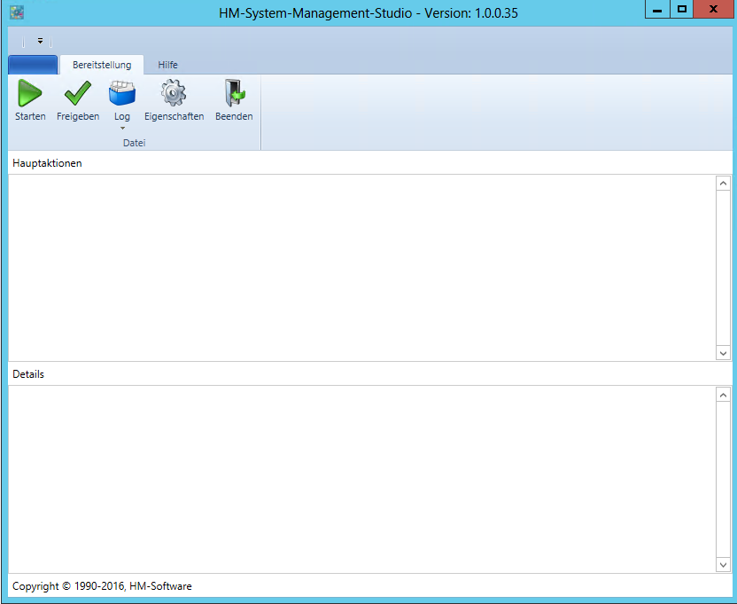Maximize the HM-System-Management-Studio window
737x604 pixels.
point(682,10)
